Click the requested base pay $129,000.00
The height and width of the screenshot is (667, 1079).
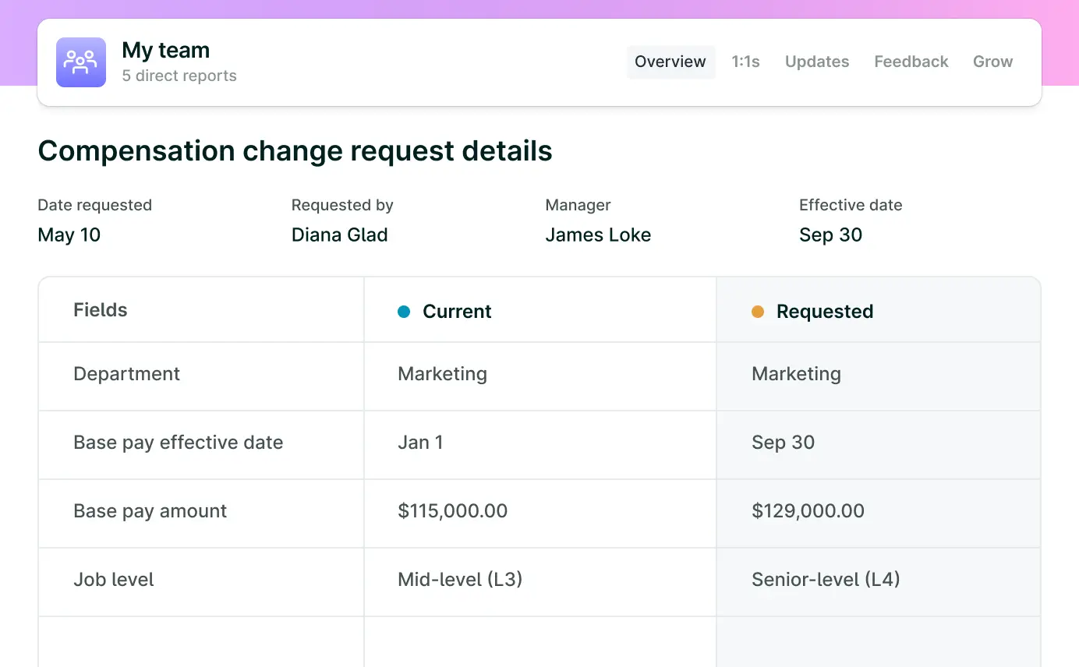pyautogui.click(x=808, y=511)
